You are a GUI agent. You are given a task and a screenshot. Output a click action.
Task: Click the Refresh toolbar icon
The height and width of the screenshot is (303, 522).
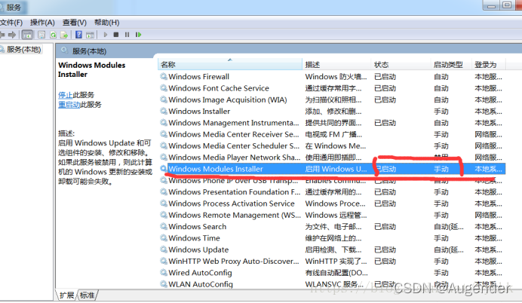[53, 35]
